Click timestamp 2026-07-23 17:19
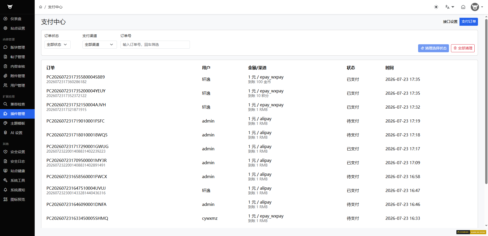This screenshot has height=236, width=488. pos(403,121)
